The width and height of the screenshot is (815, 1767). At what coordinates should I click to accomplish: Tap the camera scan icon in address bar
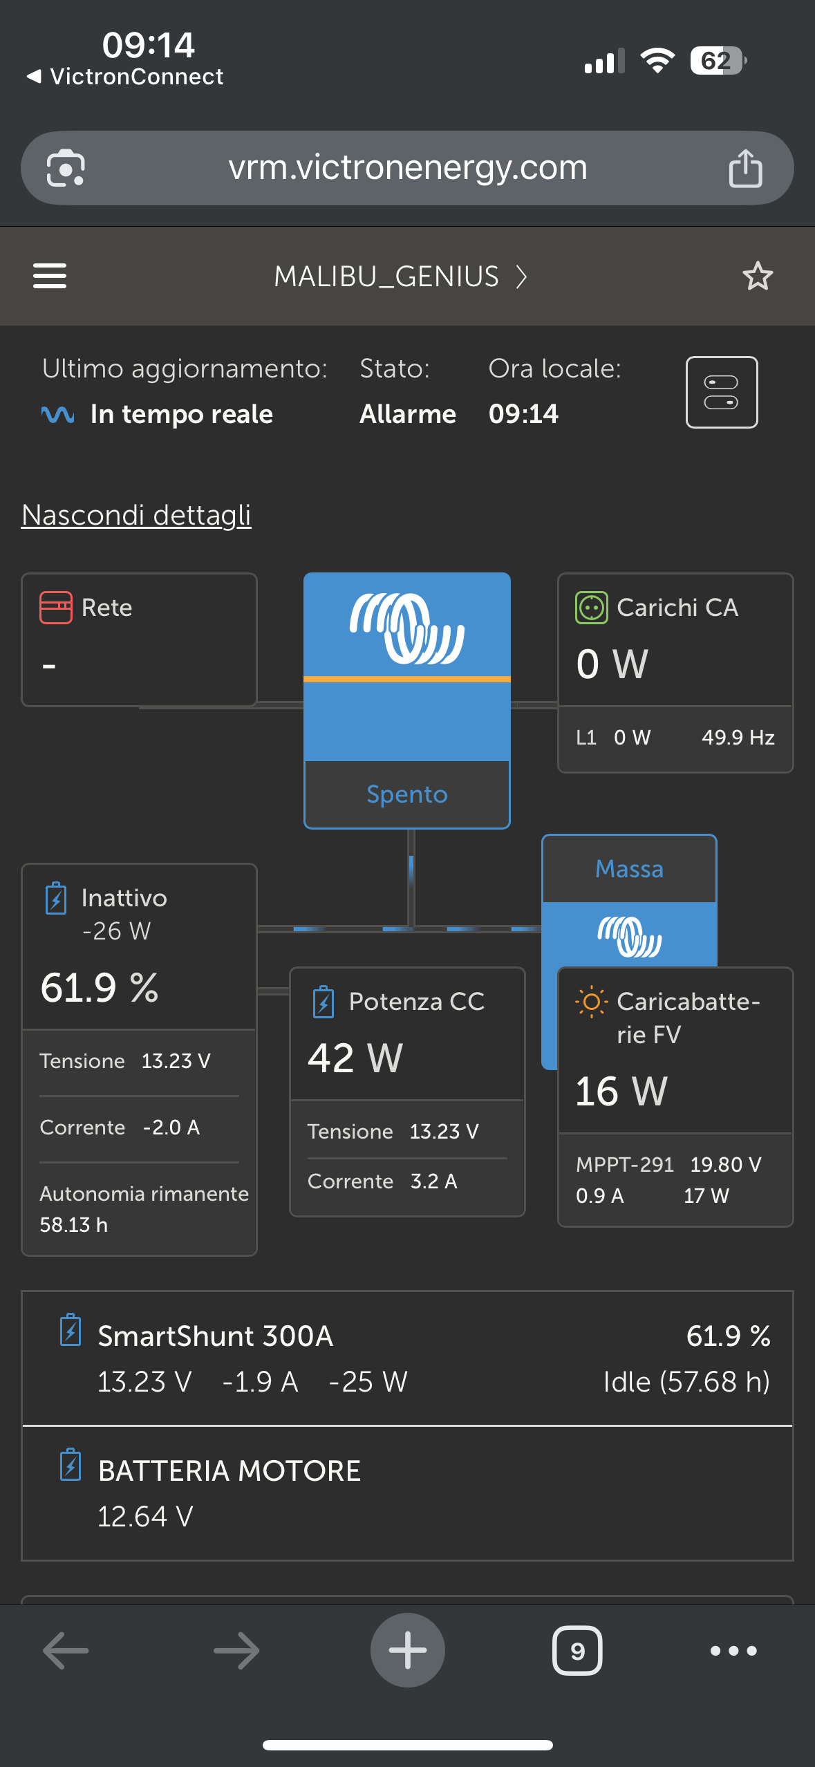tap(66, 168)
